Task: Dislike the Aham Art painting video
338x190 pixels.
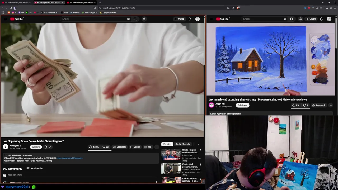Action: point(305,105)
